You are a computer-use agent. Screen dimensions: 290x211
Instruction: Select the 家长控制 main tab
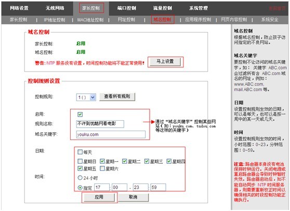click(91, 8)
